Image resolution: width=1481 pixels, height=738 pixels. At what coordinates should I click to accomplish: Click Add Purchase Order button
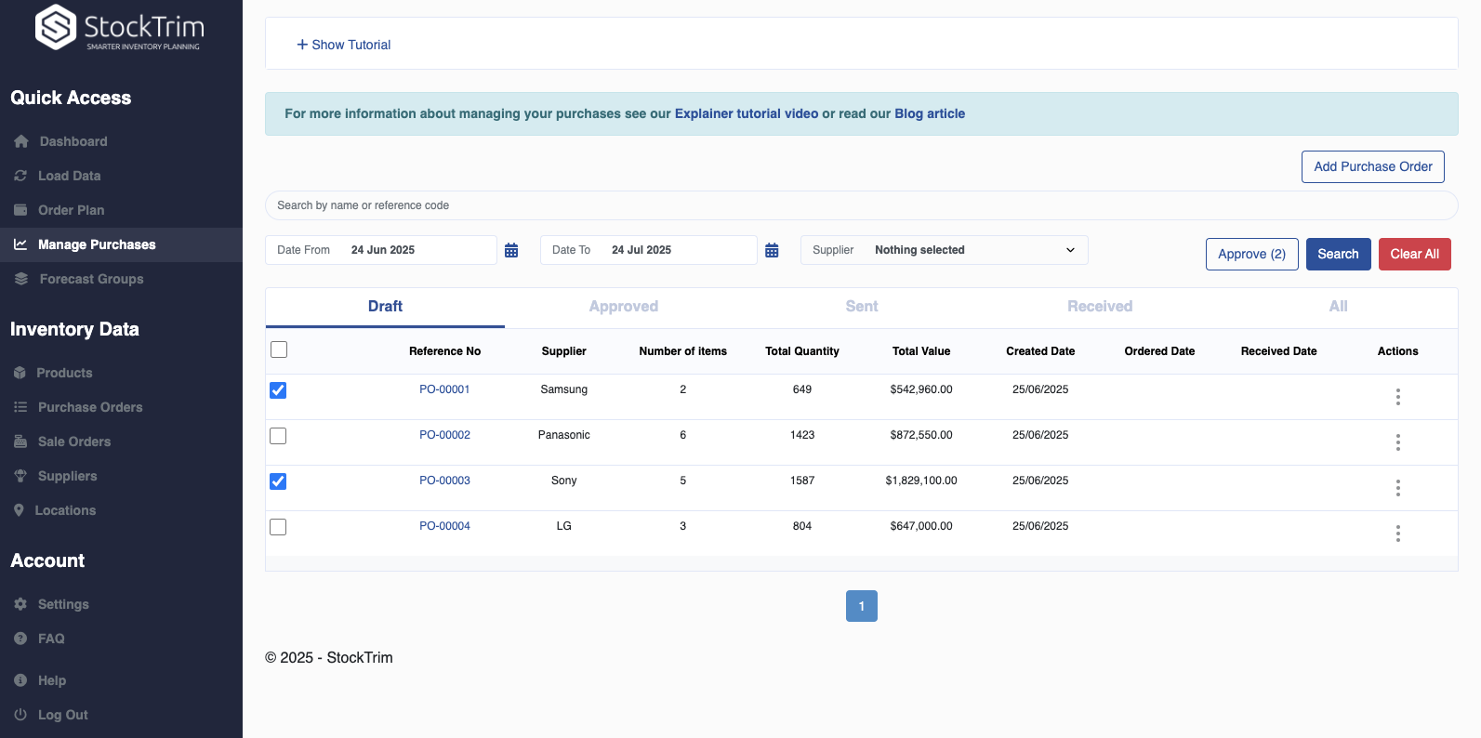click(1373, 166)
